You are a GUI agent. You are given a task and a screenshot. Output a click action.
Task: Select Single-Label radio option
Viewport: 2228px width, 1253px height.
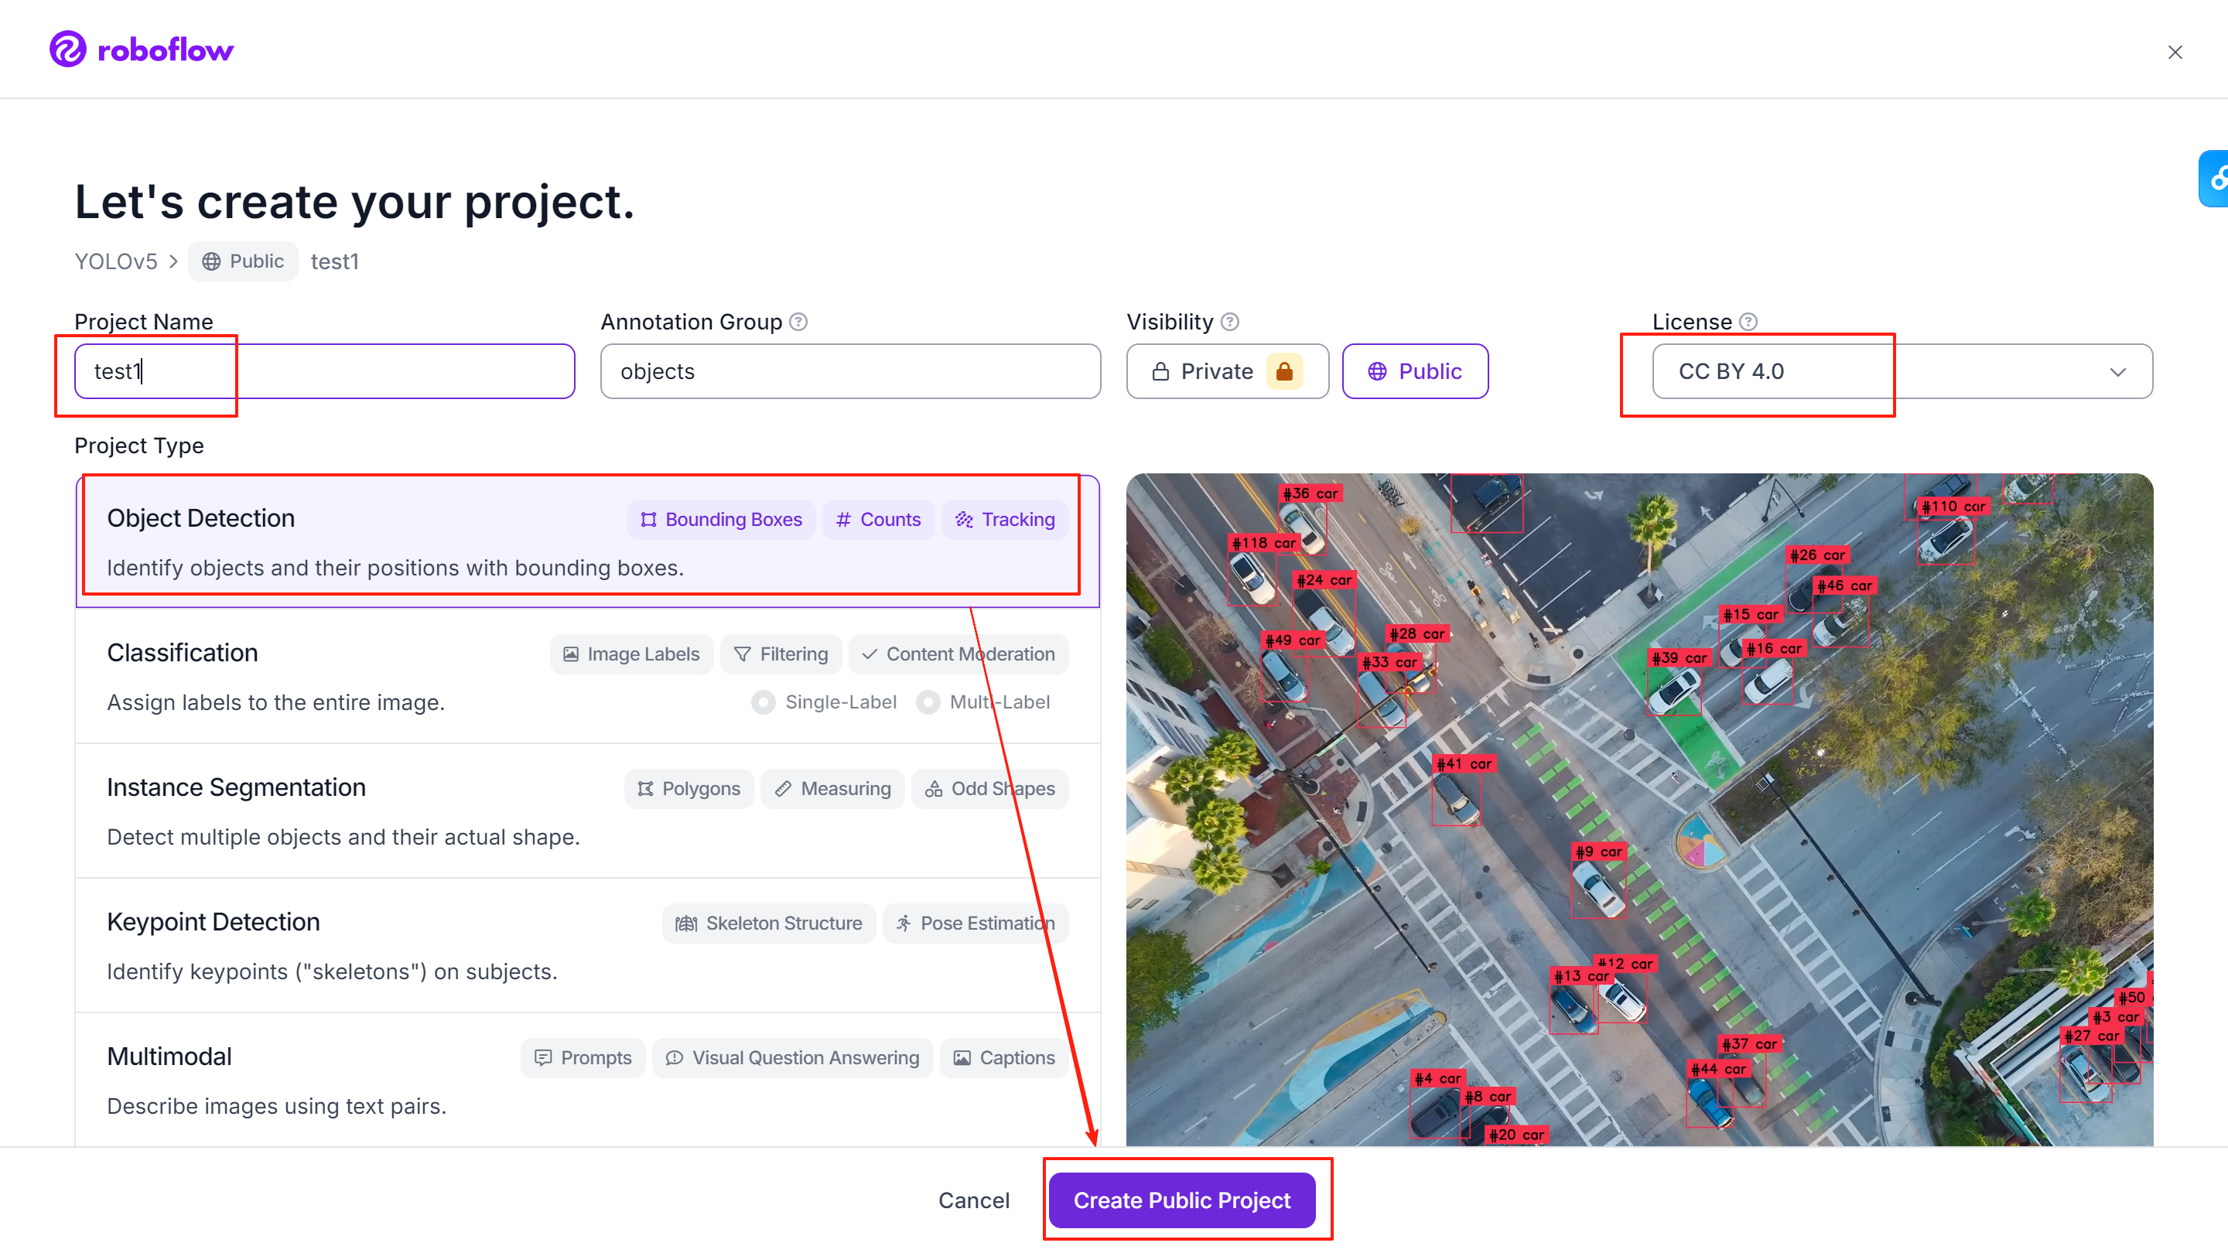(x=763, y=702)
